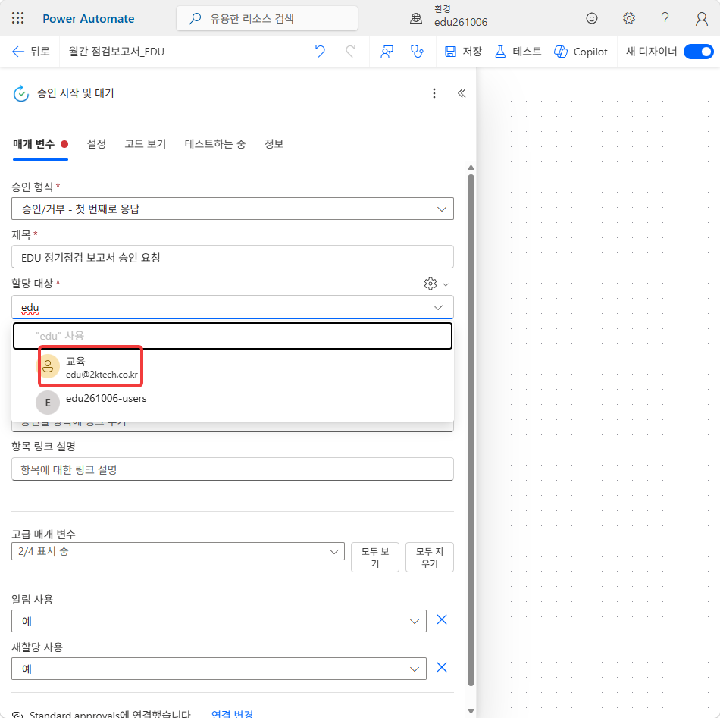Click the scrollbar up arrow

pos(471,168)
